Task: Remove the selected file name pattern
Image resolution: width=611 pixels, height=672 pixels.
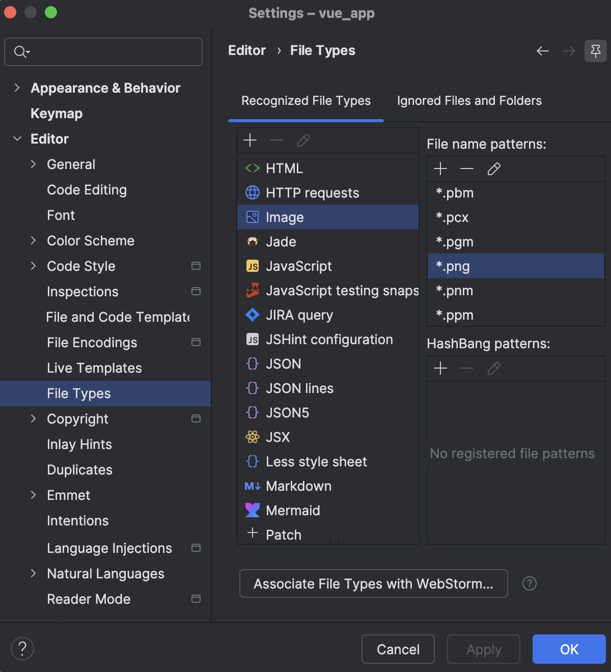Action: [467, 169]
